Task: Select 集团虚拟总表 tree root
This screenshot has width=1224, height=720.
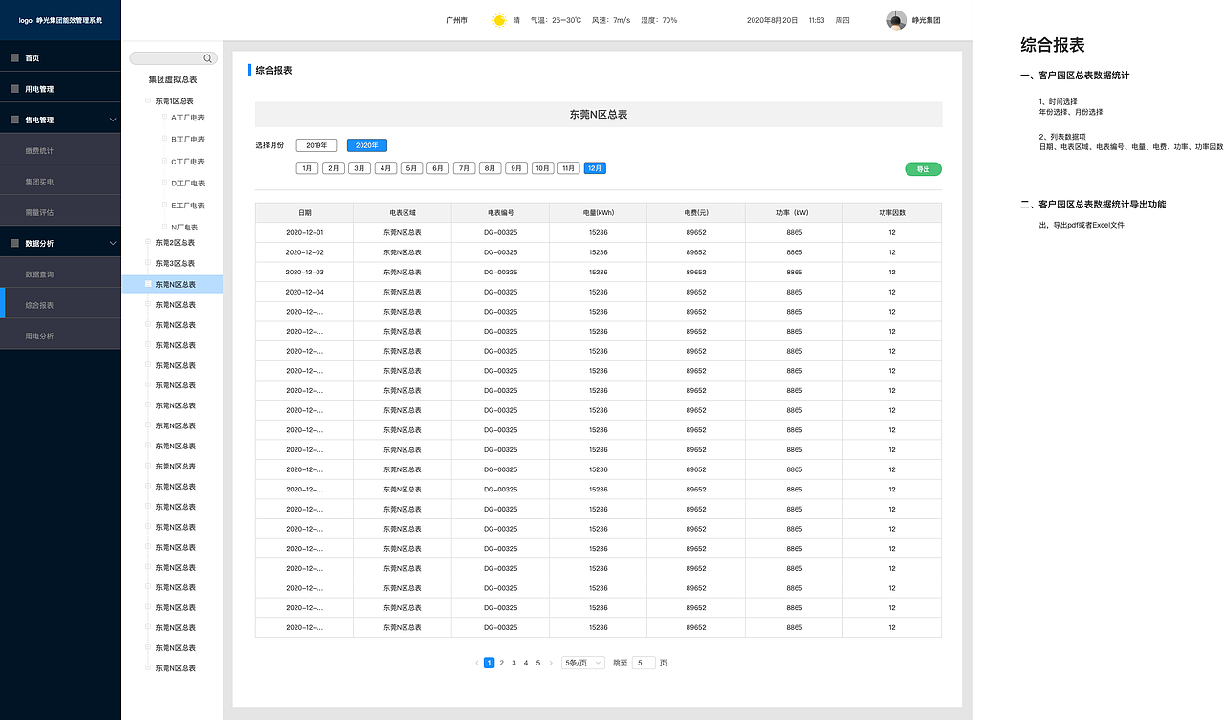Action: [173, 79]
